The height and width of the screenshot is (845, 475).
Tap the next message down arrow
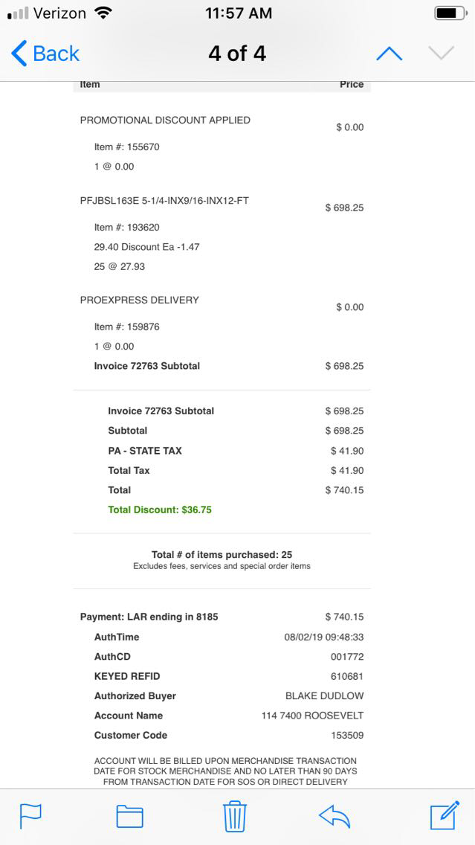pyautogui.click(x=441, y=54)
